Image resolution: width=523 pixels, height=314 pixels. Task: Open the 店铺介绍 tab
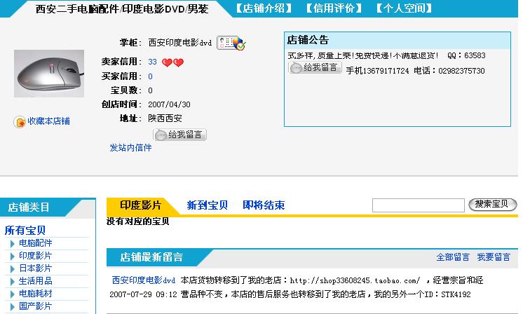(x=265, y=8)
